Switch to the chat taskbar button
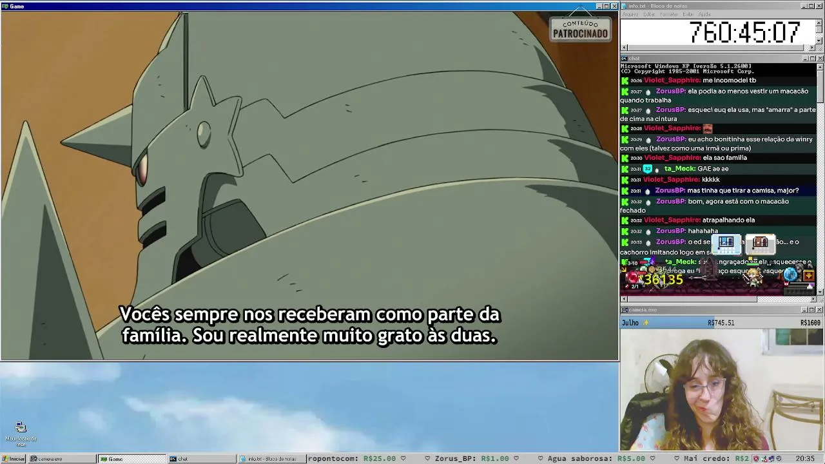The image size is (825, 464). pyautogui.click(x=202, y=459)
